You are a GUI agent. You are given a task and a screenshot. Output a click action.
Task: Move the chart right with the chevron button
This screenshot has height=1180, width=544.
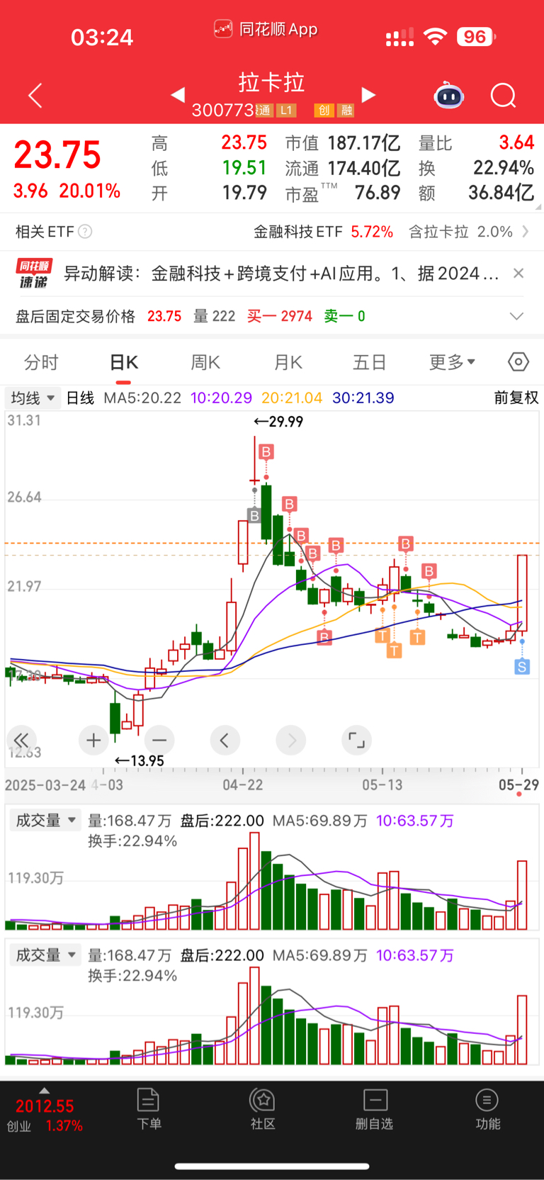click(x=291, y=741)
